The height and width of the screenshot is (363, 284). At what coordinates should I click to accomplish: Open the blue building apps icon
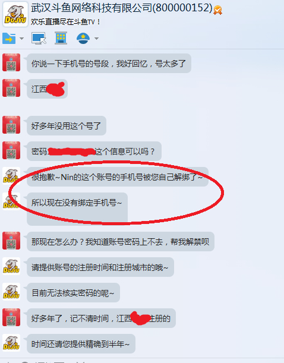(61, 38)
